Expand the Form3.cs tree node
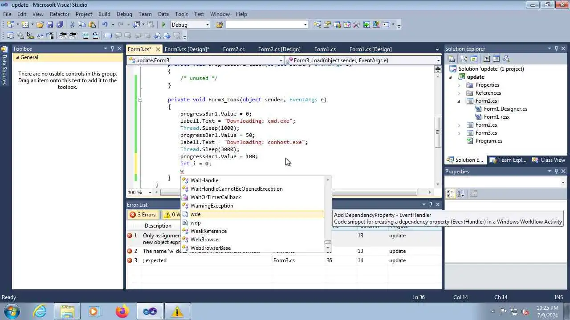 click(x=459, y=133)
